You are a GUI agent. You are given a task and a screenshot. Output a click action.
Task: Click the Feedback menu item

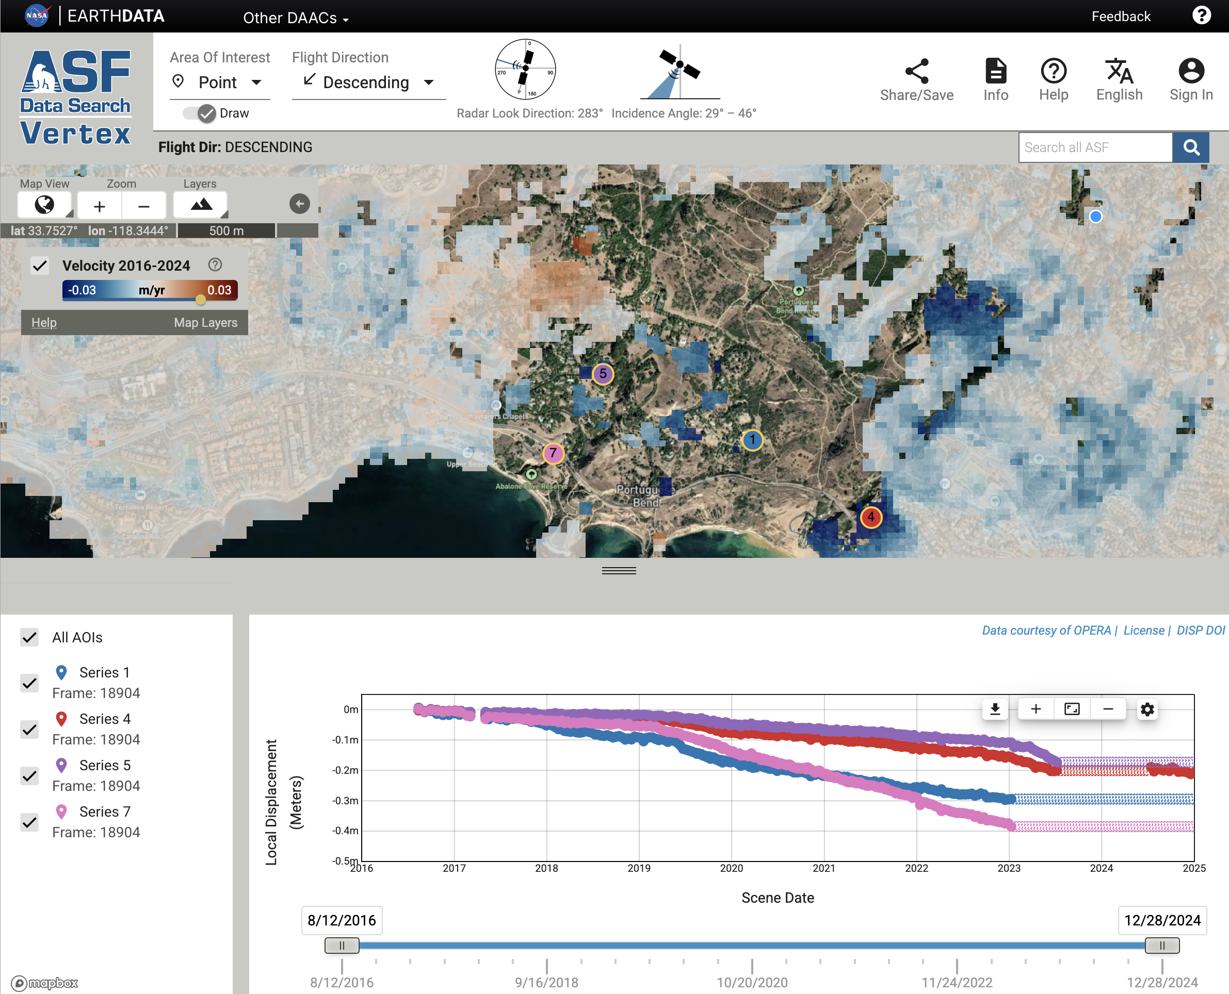click(x=1120, y=16)
